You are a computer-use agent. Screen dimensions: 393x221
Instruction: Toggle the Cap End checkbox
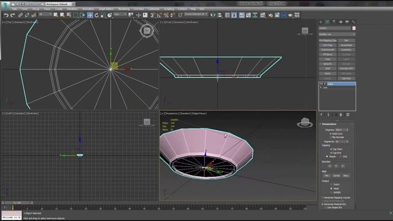point(331,153)
